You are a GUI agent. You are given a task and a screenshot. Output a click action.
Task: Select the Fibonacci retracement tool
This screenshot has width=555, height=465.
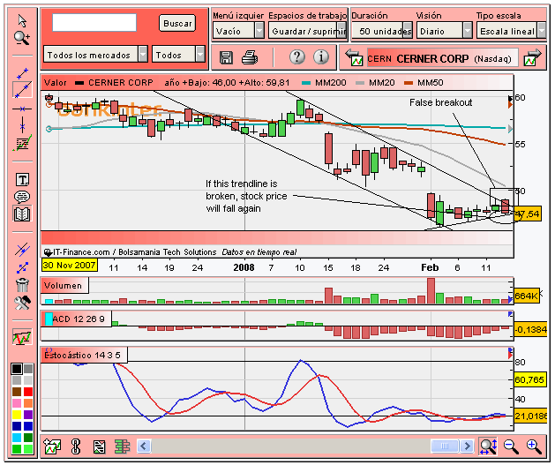22,143
